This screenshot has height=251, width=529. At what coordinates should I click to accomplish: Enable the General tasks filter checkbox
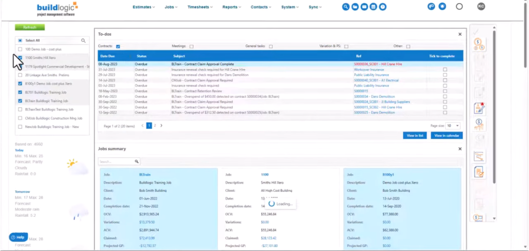(x=271, y=46)
